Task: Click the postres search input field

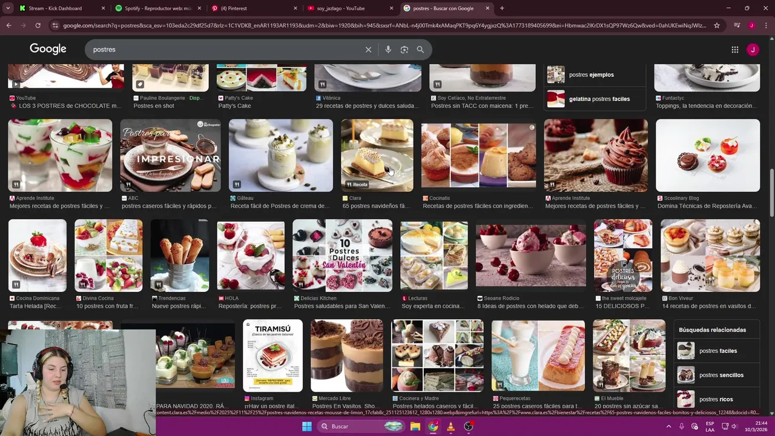Action: pyautogui.click(x=227, y=50)
